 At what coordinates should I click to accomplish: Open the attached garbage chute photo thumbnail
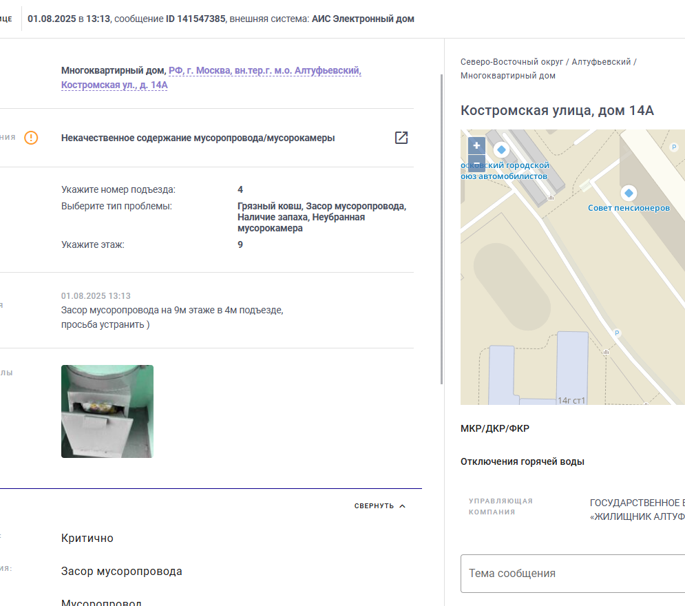tap(107, 412)
